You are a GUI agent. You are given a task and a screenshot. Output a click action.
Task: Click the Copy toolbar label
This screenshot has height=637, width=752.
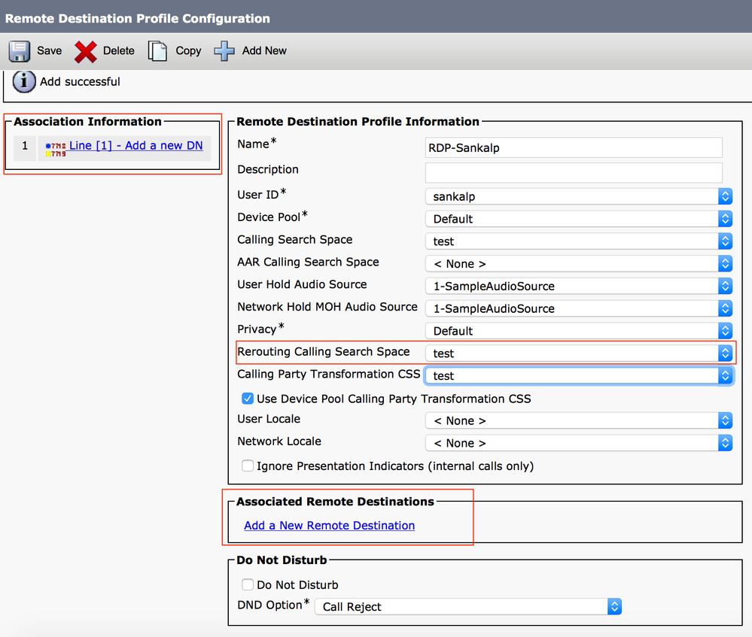pos(188,51)
